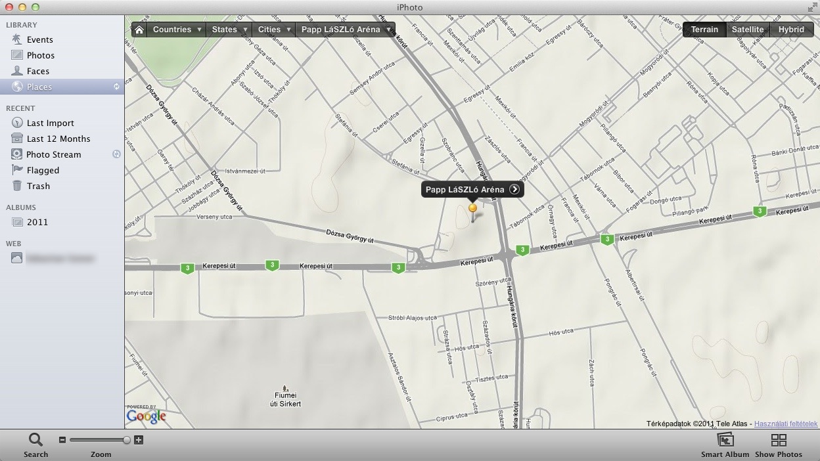Open the States dropdown
Screen dimensions: 820x461
coord(229,30)
